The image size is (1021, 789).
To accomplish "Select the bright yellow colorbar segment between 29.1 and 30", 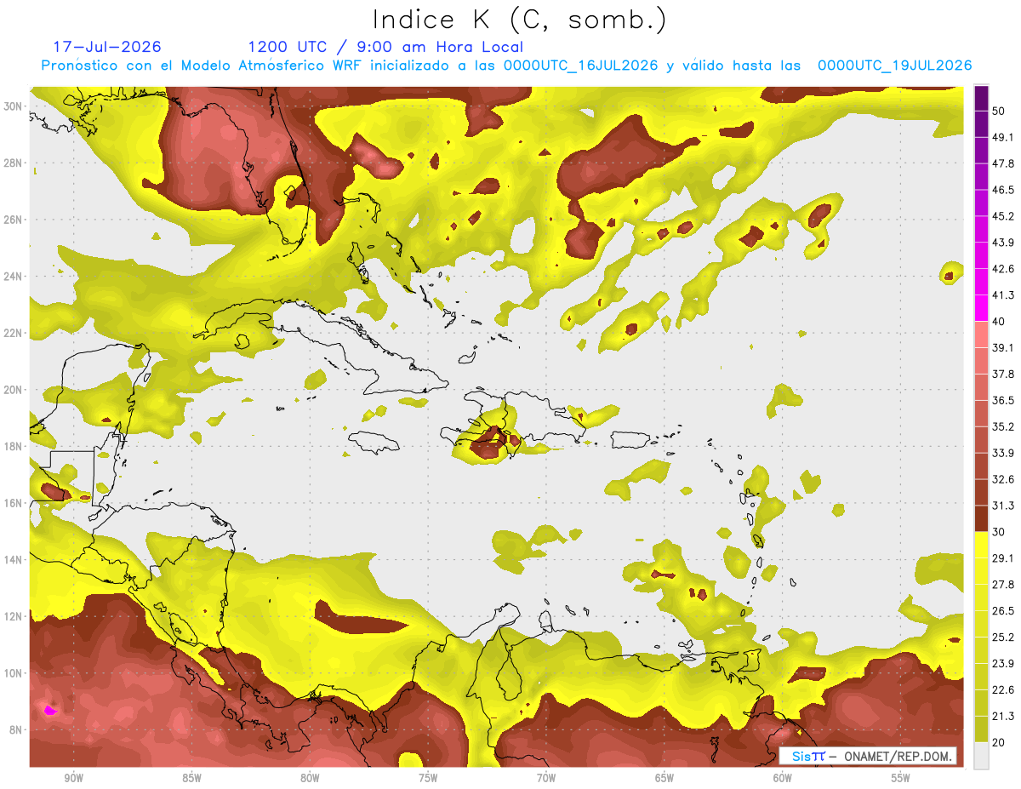I will coord(981,545).
